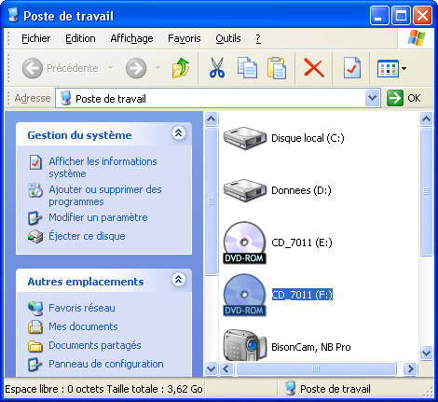Open the Affichage menu

(x=131, y=38)
